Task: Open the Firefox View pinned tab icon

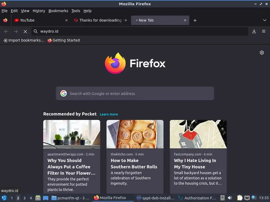Action: coord(5,20)
